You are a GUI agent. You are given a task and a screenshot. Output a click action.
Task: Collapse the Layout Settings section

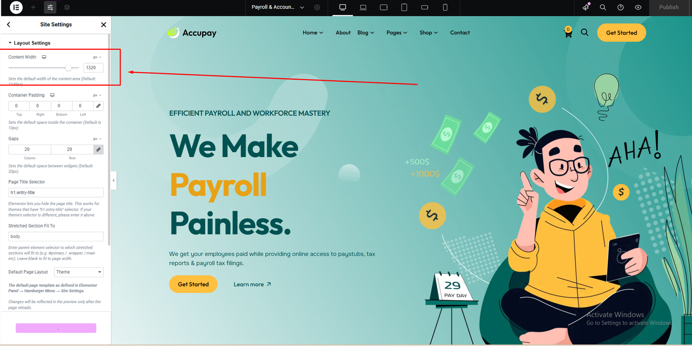29,43
